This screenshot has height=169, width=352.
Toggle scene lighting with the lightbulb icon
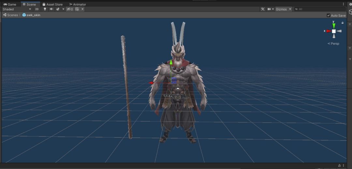point(45,9)
